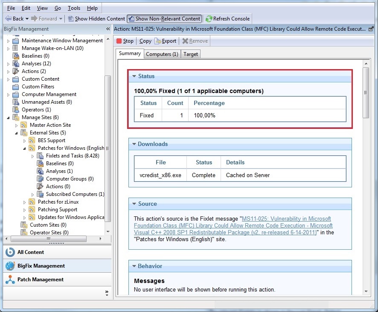The height and width of the screenshot is (312, 378).
Task: Pop out the action panel using corner icon
Action: 371,29
